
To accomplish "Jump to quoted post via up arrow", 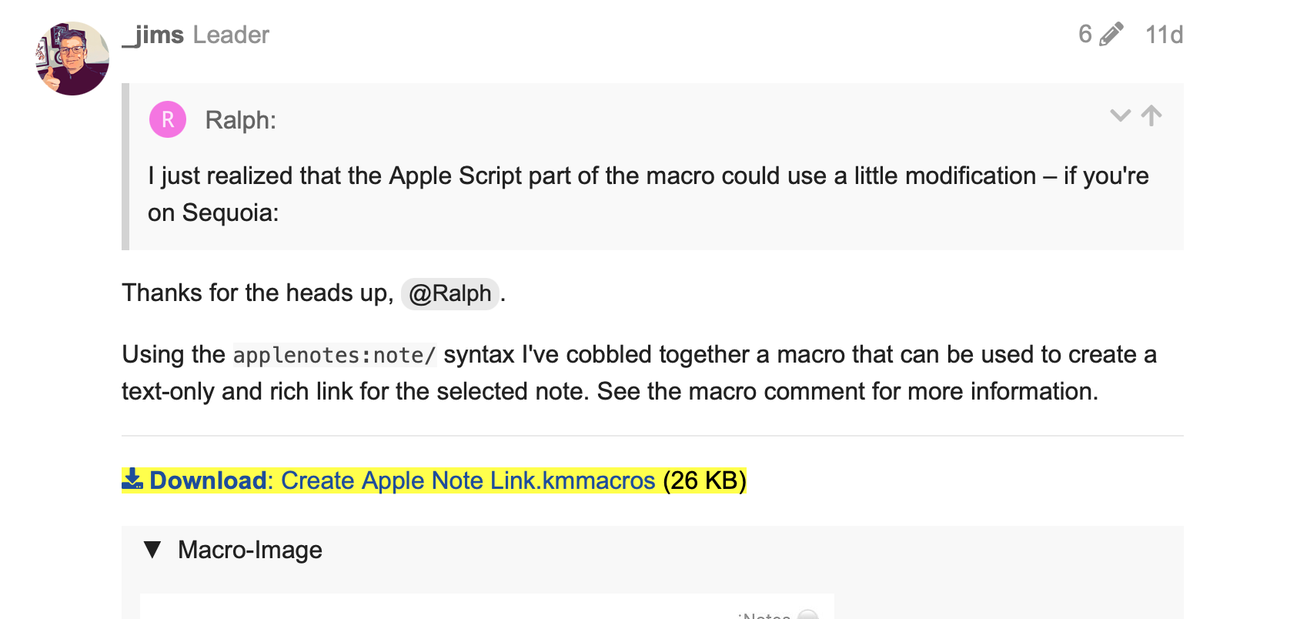I will coord(1151,115).
